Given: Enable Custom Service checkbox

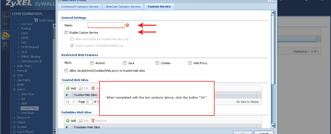Looking at the screenshot, I should pos(66,33).
